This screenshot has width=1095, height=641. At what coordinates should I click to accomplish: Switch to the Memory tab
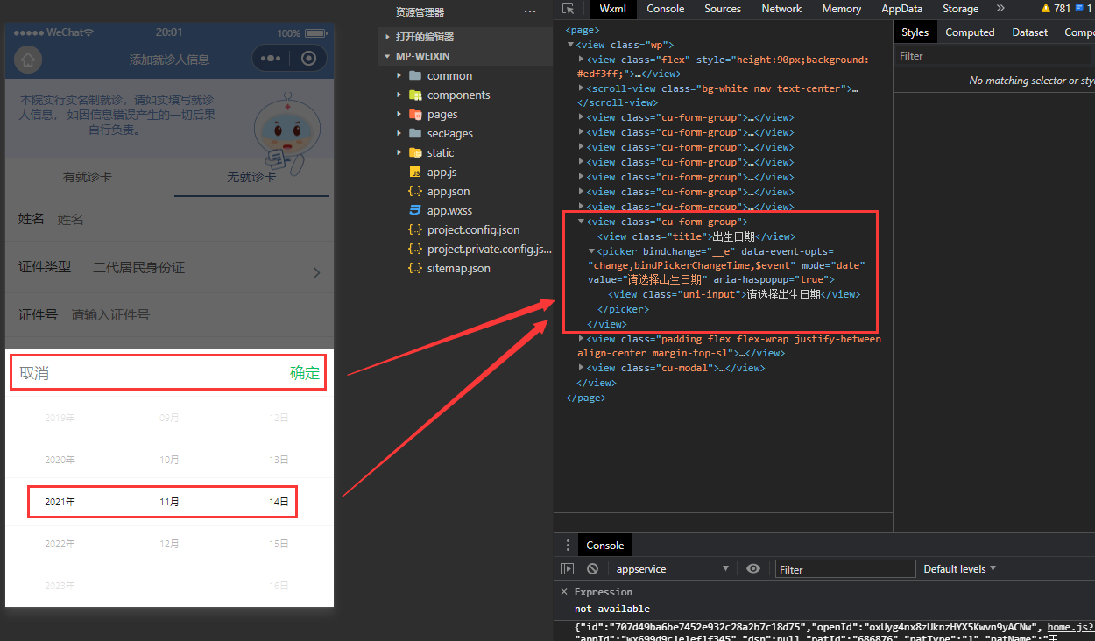click(841, 9)
